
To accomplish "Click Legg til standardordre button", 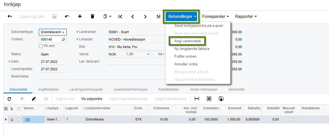I will [171, 99].
